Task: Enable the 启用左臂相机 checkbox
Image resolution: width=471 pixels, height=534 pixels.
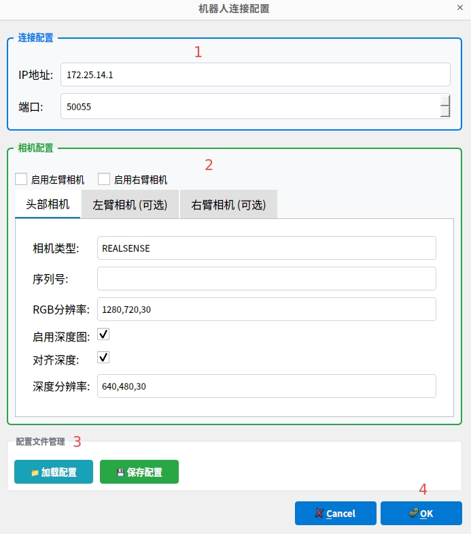Action: 21,179
